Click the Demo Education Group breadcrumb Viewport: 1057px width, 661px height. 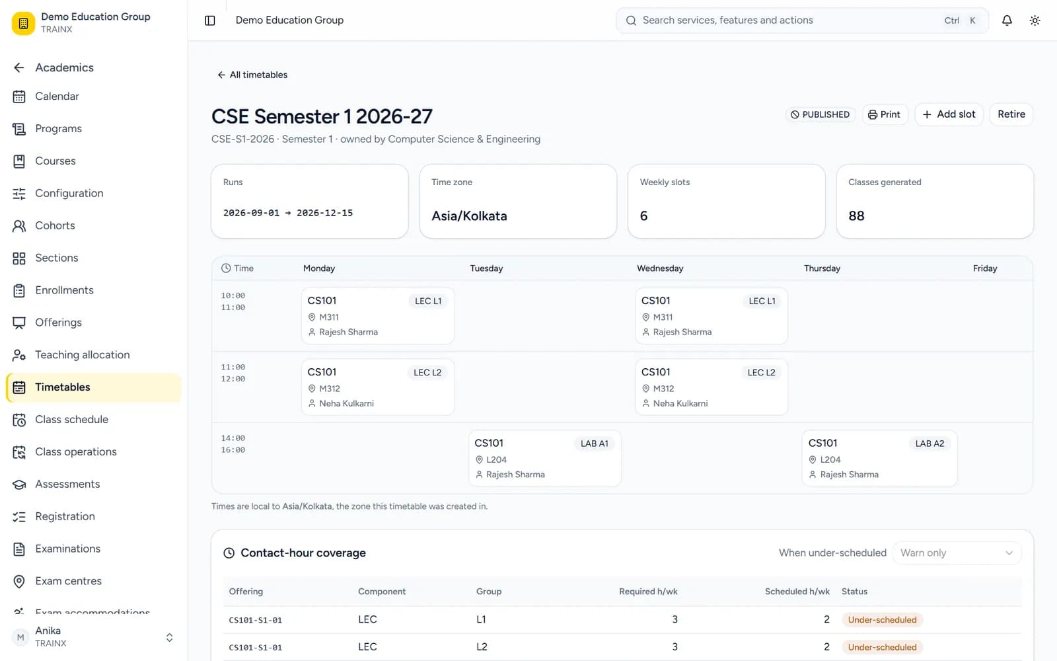pos(289,20)
